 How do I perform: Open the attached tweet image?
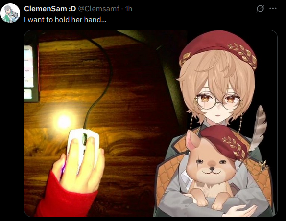[x=151, y=123]
